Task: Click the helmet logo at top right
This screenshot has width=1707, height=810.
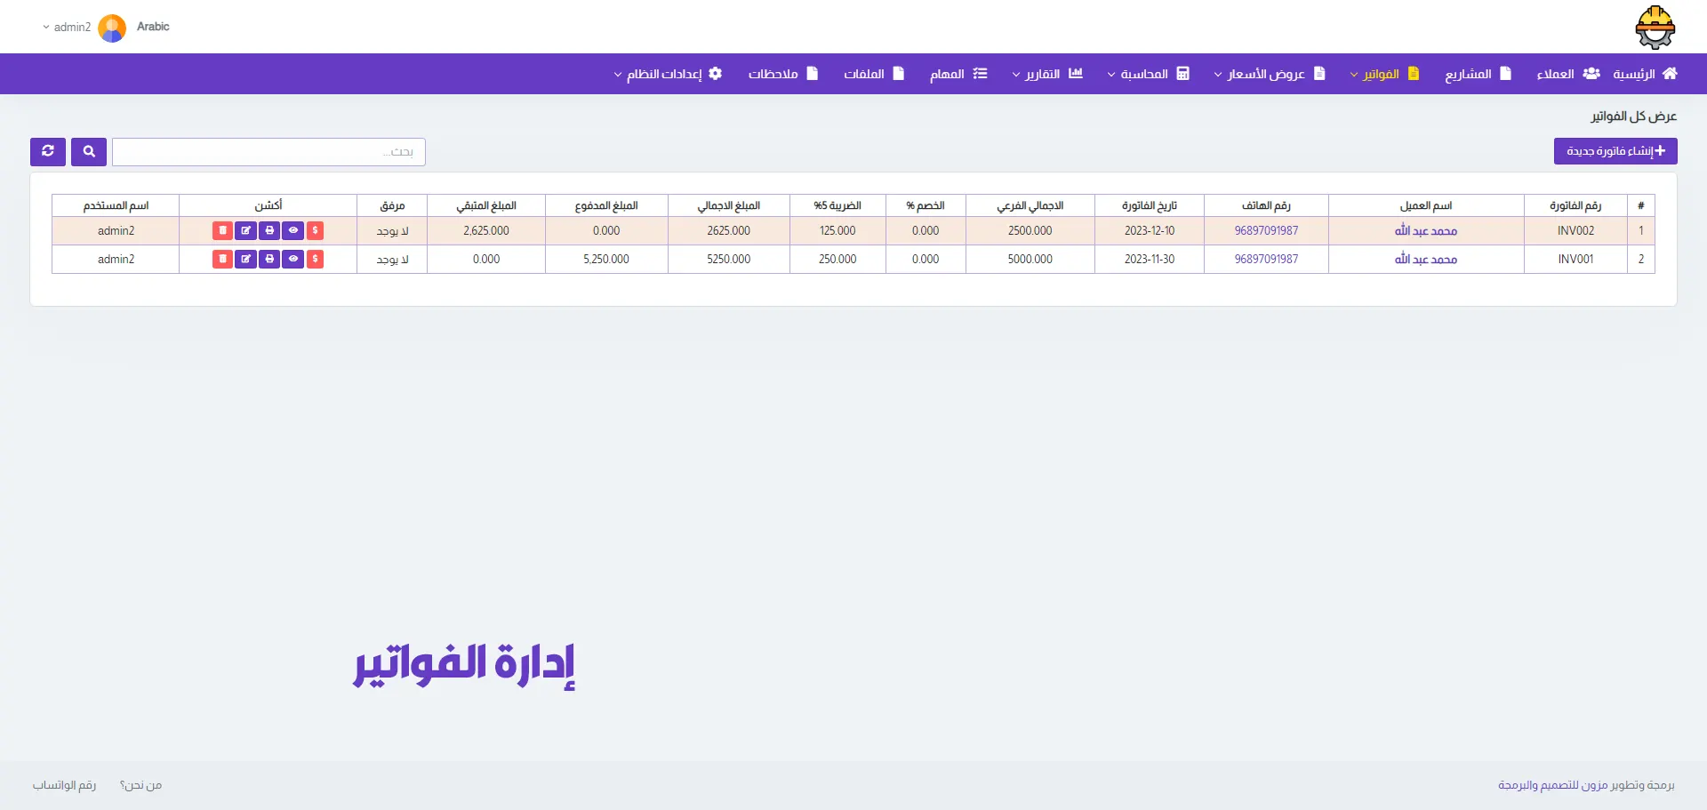Action: coord(1655,28)
